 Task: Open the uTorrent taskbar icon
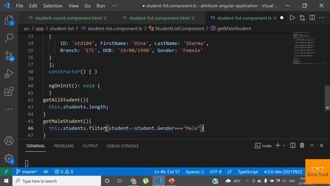click(145, 181)
